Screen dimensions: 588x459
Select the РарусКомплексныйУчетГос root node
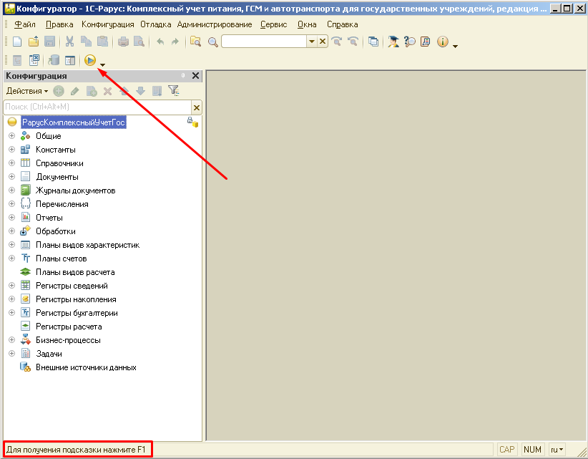click(74, 122)
